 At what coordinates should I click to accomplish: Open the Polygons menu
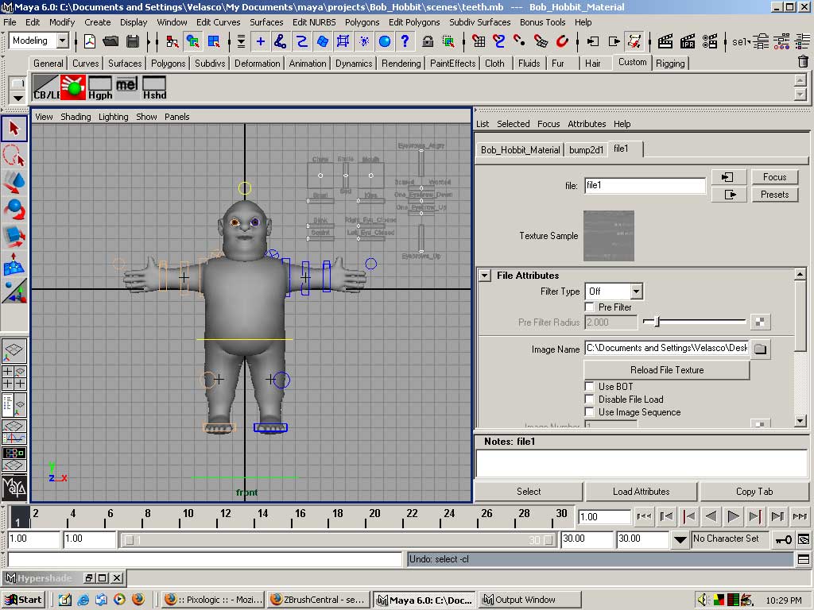tap(362, 22)
